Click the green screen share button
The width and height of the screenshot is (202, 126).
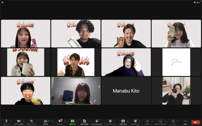72,121
